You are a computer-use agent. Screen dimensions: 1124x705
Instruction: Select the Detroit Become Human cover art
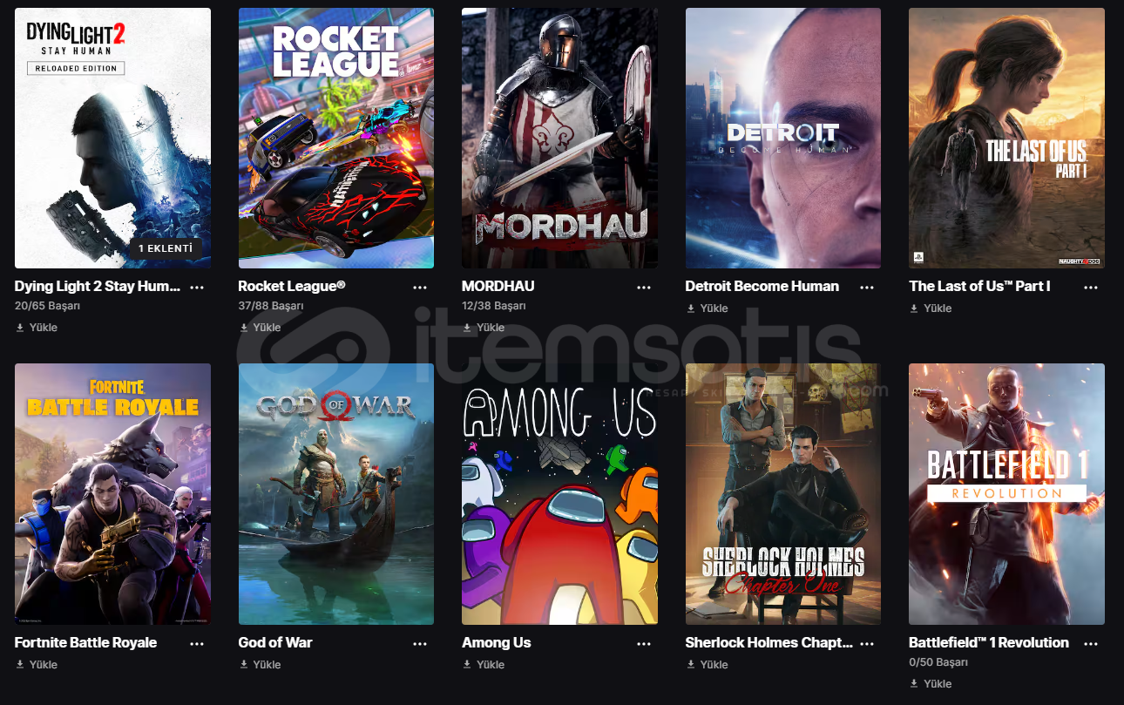783,138
